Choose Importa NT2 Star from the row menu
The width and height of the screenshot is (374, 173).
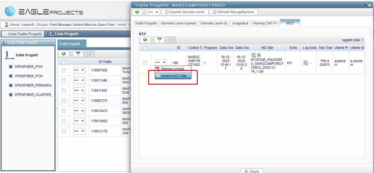173,76
